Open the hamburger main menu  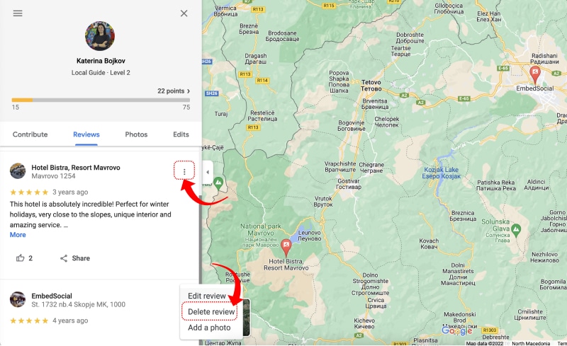pos(18,13)
